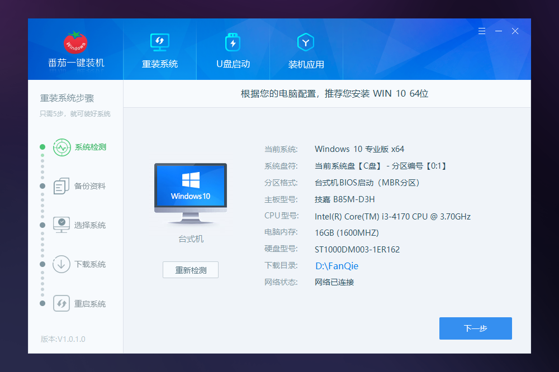The height and width of the screenshot is (372, 559).
Task: Select the 下载系统 step icon
Action: pyautogui.click(x=61, y=264)
